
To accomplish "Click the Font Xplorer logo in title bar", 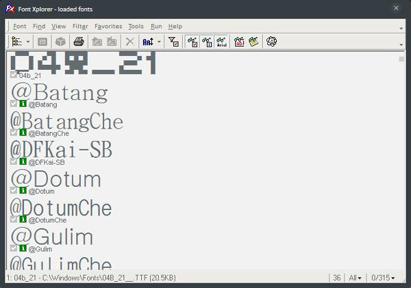I will click(10, 9).
